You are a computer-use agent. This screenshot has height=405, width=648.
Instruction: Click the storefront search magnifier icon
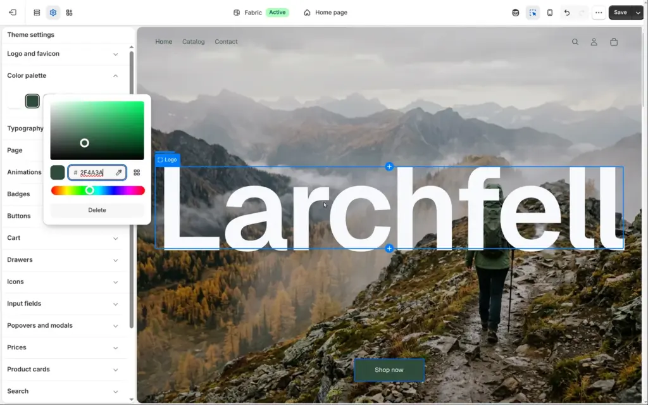coord(575,42)
